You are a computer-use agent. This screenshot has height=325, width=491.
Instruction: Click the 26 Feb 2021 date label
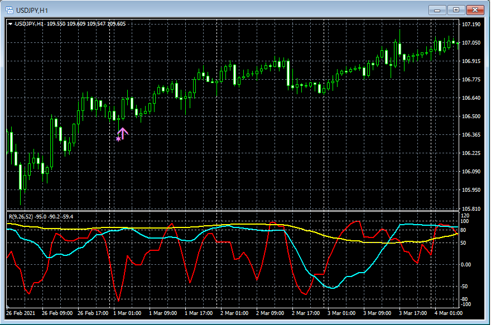tap(21, 313)
